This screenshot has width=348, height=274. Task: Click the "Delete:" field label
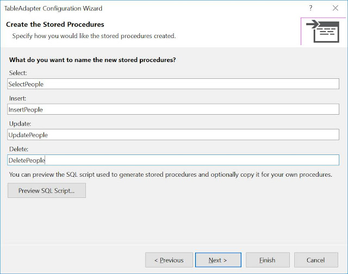(19, 148)
